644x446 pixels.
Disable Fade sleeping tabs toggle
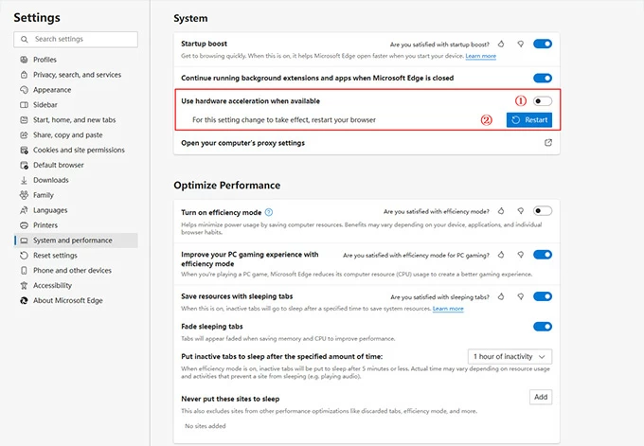click(x=542, y=327)
